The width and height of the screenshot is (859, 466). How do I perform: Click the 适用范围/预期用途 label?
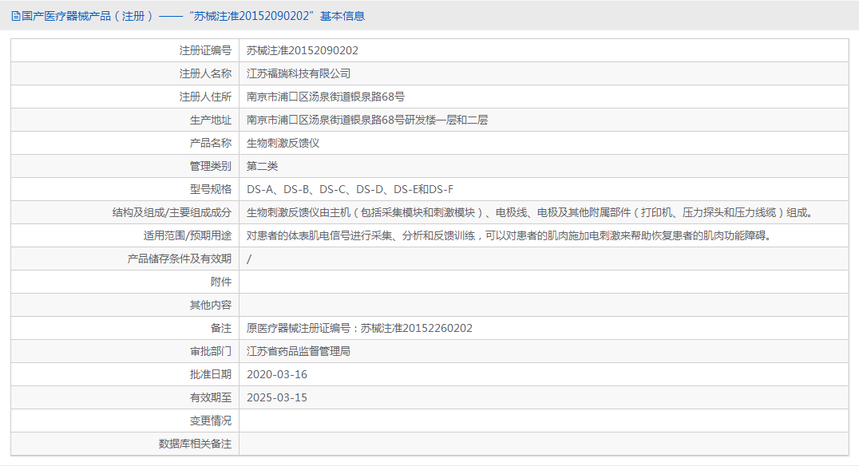pos(188,235)
